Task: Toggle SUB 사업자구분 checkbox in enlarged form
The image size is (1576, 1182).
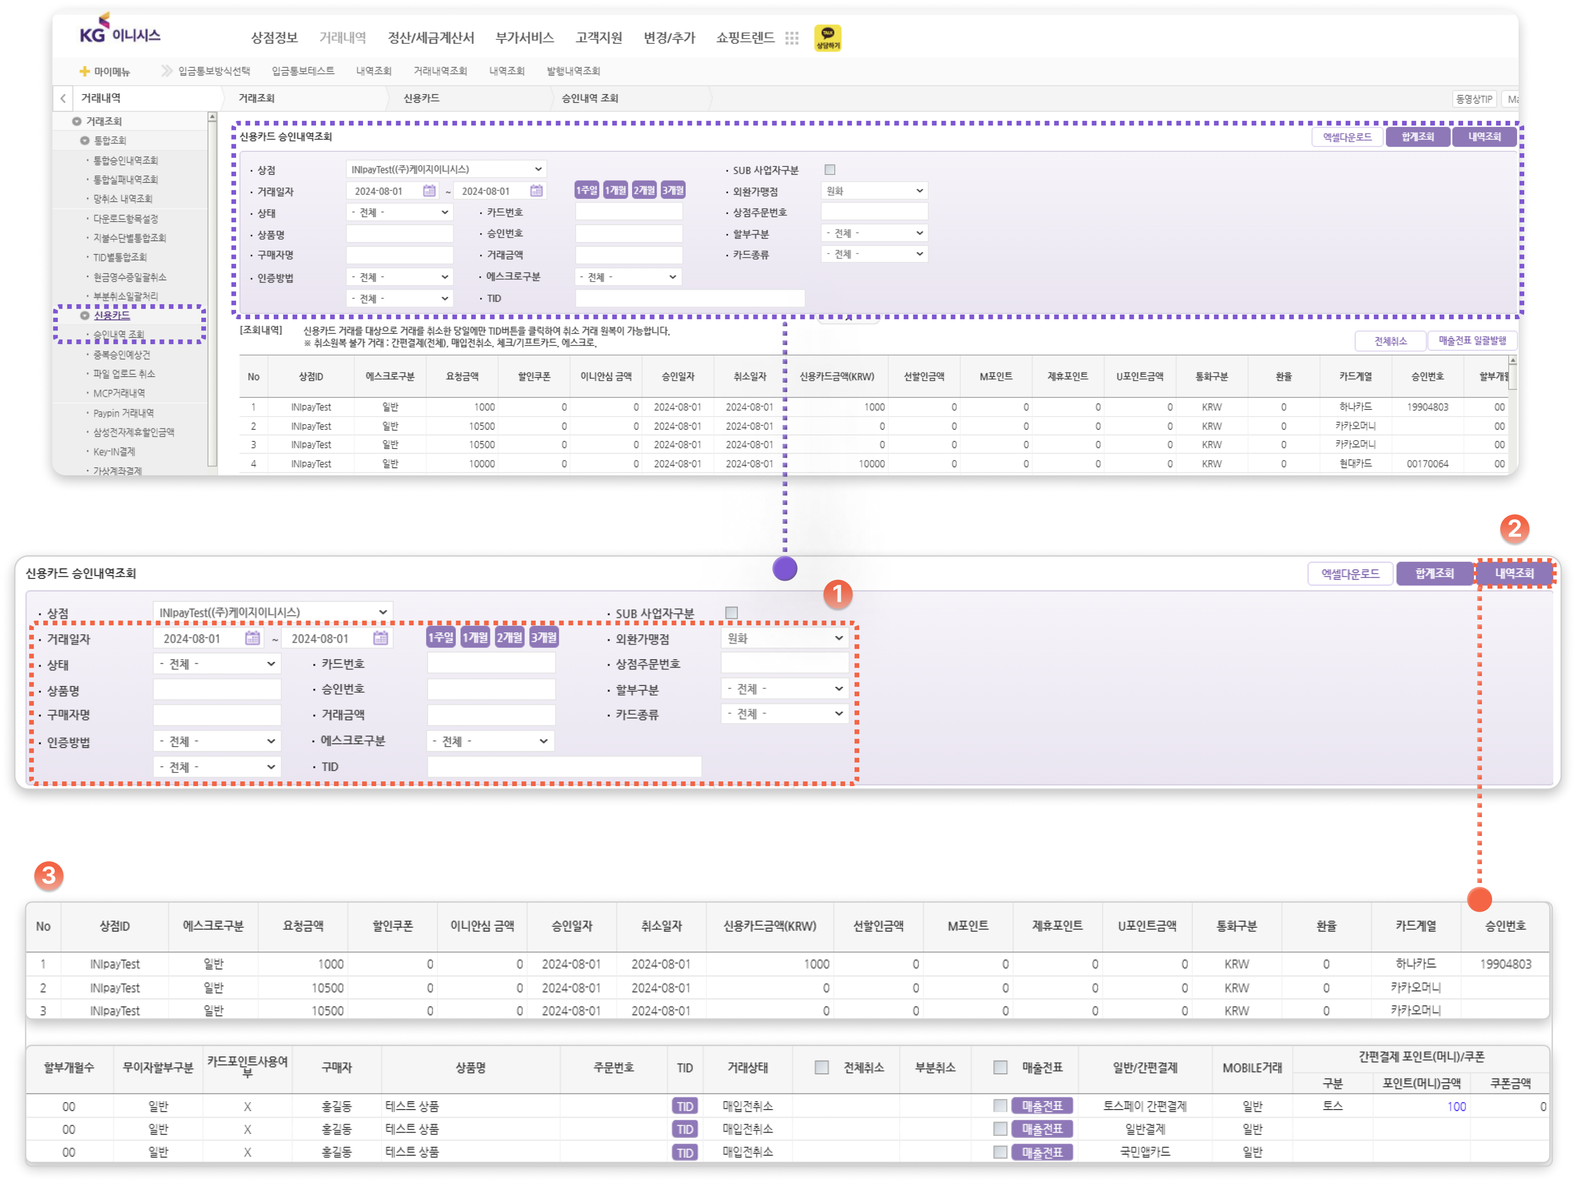Action: (x=732, y=613)
